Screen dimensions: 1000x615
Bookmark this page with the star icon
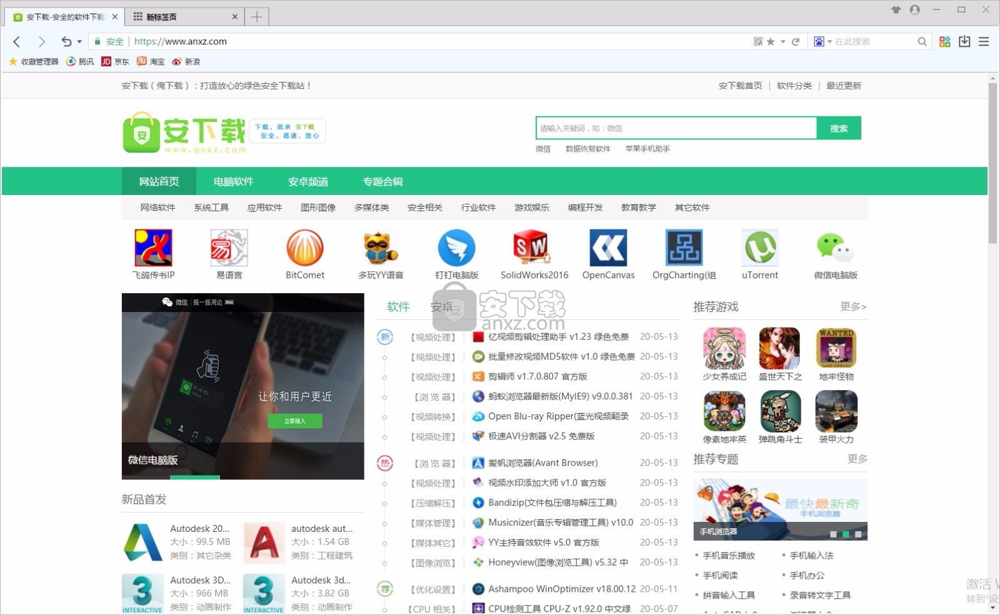(x=771, y=42)
